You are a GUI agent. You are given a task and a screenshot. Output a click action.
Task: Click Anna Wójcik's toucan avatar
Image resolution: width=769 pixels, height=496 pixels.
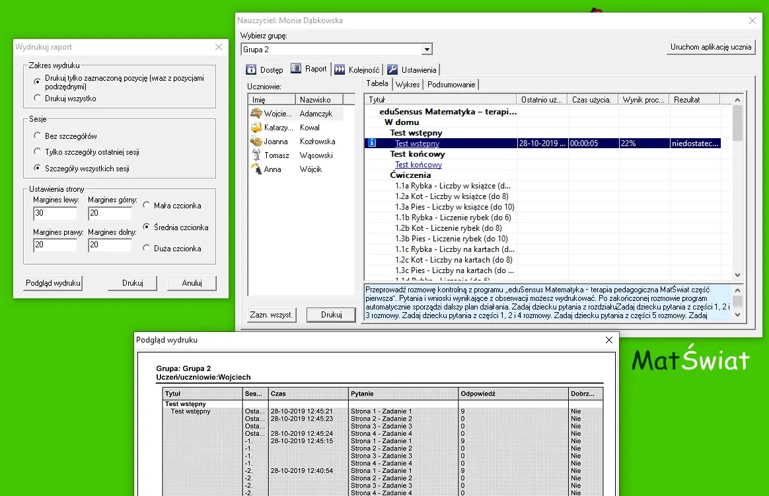tap(256, 169)
